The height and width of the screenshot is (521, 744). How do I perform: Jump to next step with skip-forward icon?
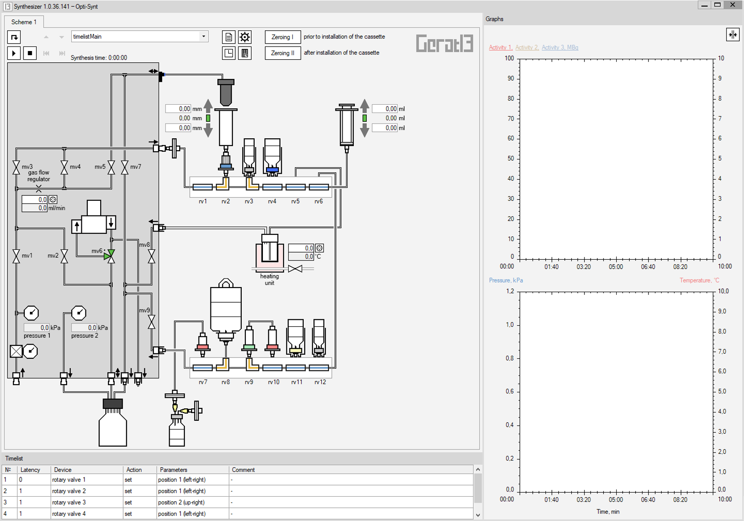click(x=62, y=53)
